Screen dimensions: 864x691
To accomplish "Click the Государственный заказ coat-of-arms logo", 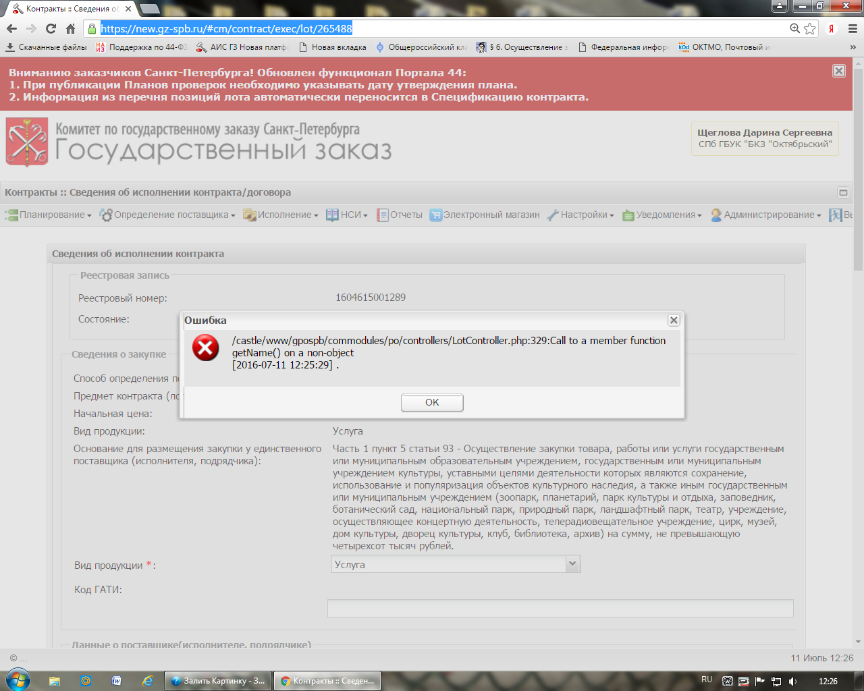I will (27, 142).
